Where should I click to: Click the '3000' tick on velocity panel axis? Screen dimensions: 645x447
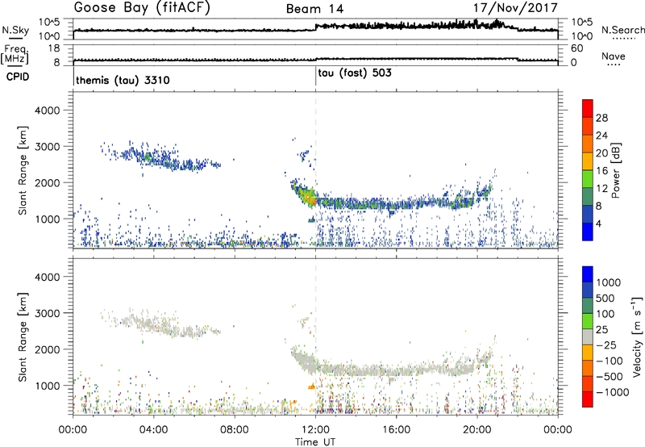pos(47,313)
